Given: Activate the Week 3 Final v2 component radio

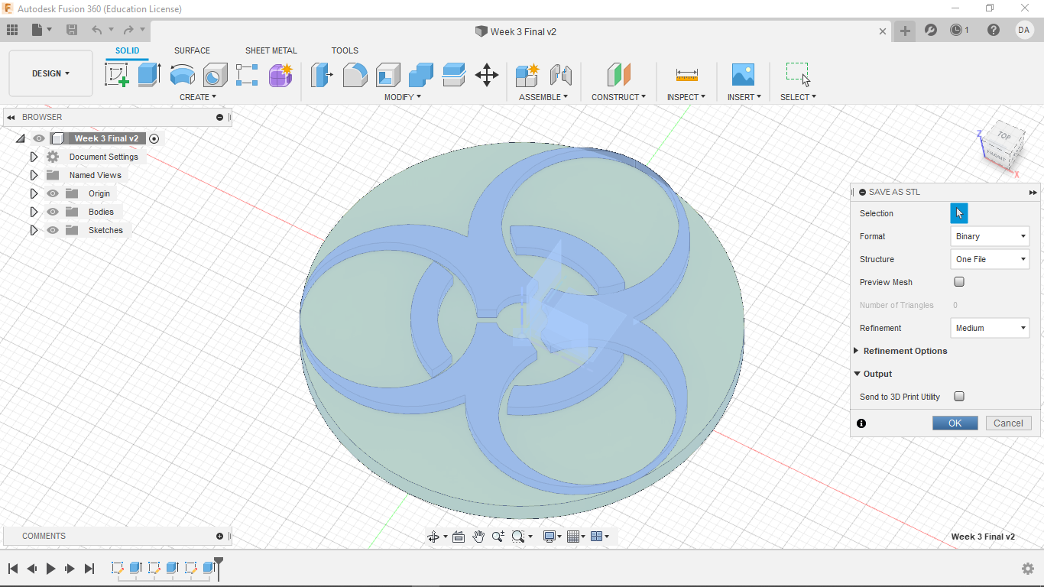Looking at the screenshot, I should [154, 138].
